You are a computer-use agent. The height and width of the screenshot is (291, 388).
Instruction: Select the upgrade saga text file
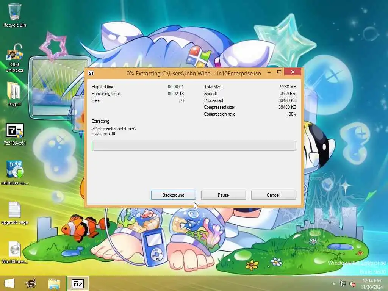[15, 213]
